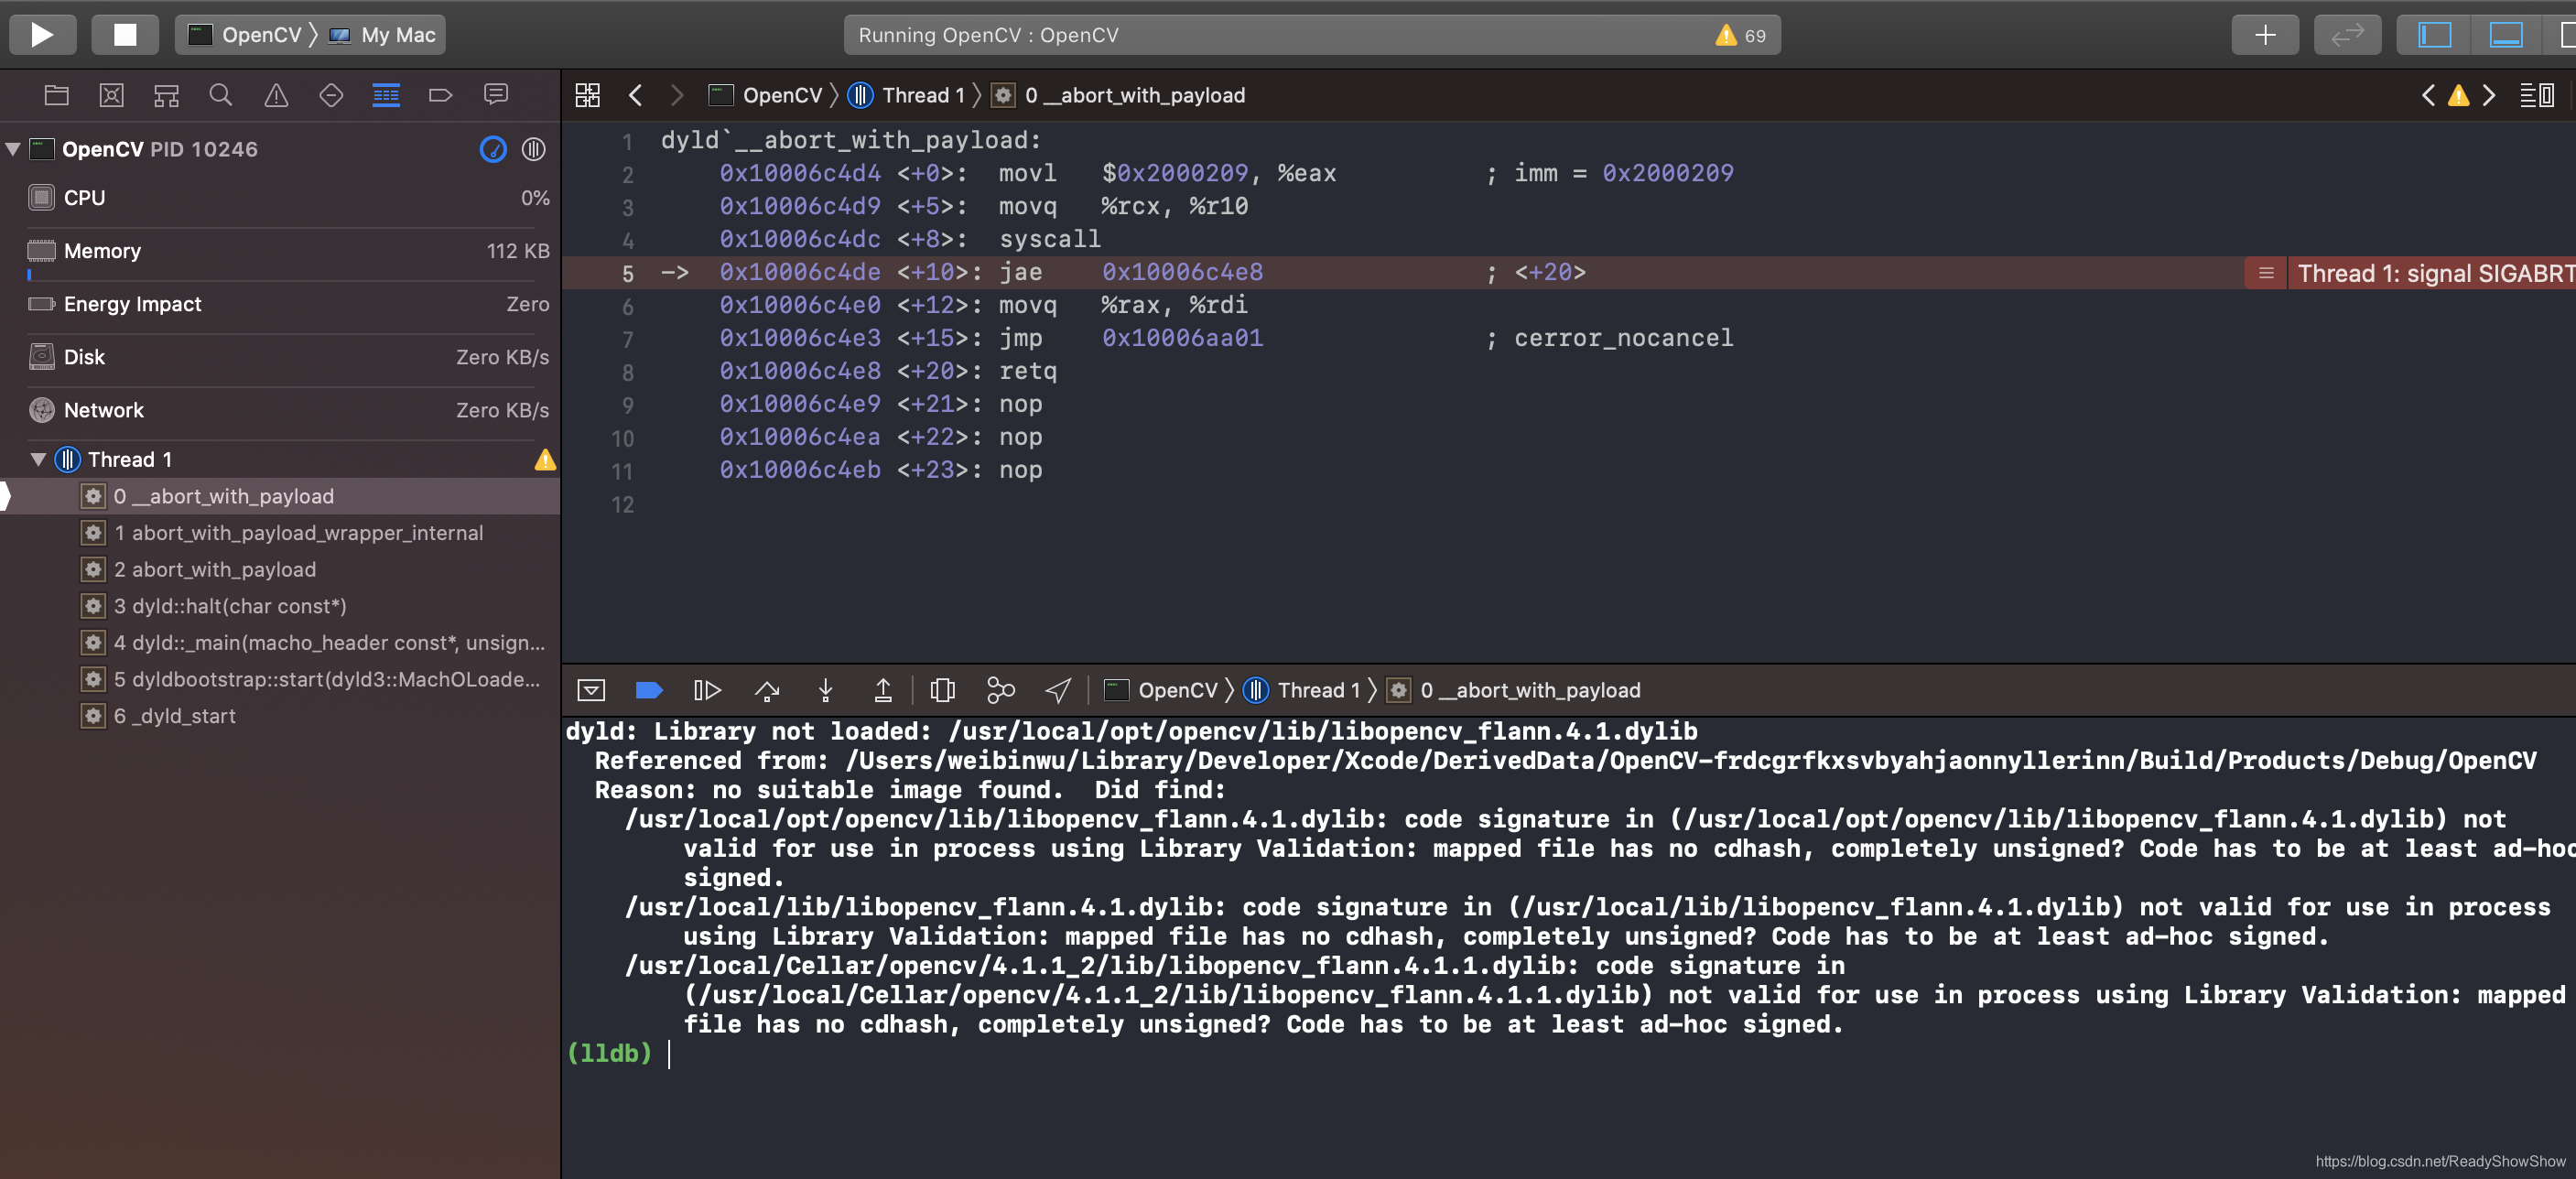Click the Library plus button

tap(2265, 35)
